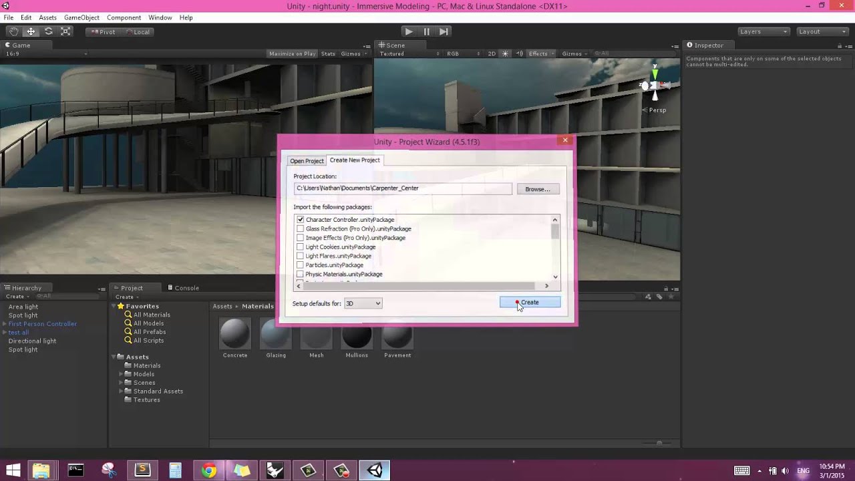
Task: Open the Component menu
Action: click(x=124, y=17)
